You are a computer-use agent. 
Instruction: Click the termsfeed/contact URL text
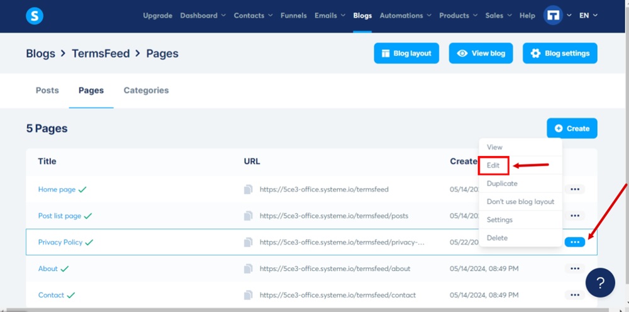[x=338, y=295]
